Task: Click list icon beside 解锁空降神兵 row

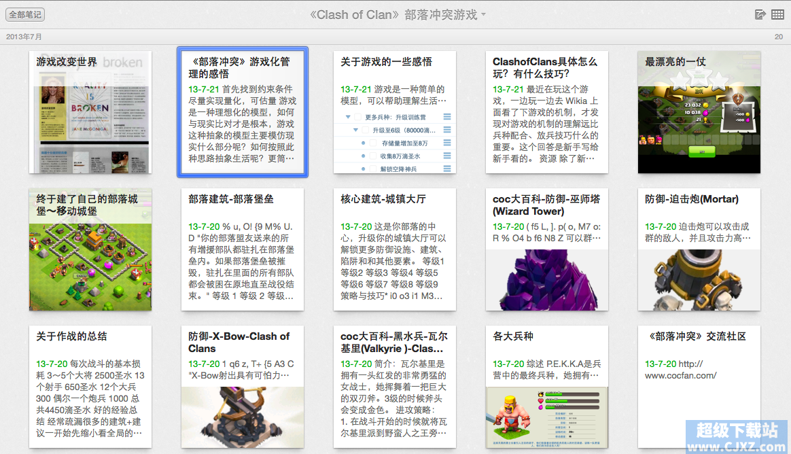Action: coord(447,169)
